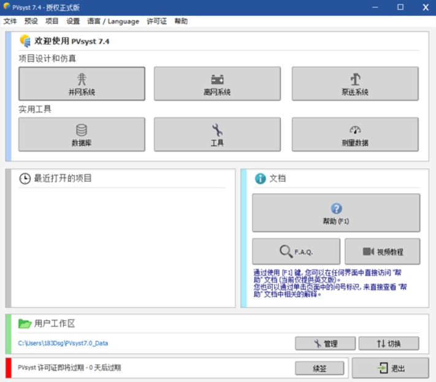
Task: Close the PVsyst window
Action: pos(426,7)
